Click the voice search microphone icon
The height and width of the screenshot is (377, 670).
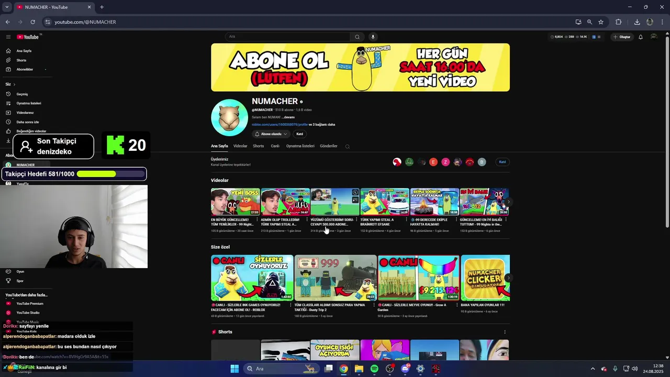373,37
